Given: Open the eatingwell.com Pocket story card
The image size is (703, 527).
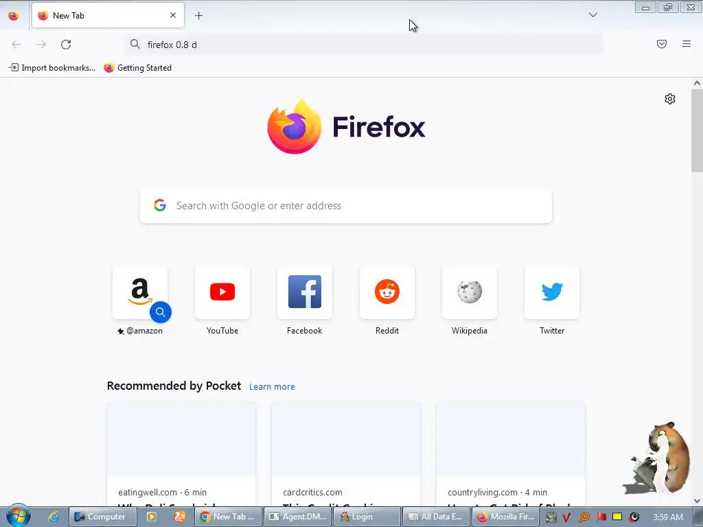Looking at the screenshot, I should [181, 454].
